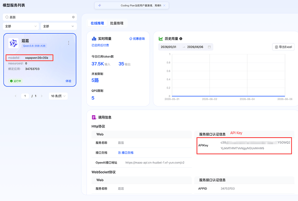Click the start date 2026/05/31 field
Image resolution: width=298 pixels, height=201 pixels.
168,47
